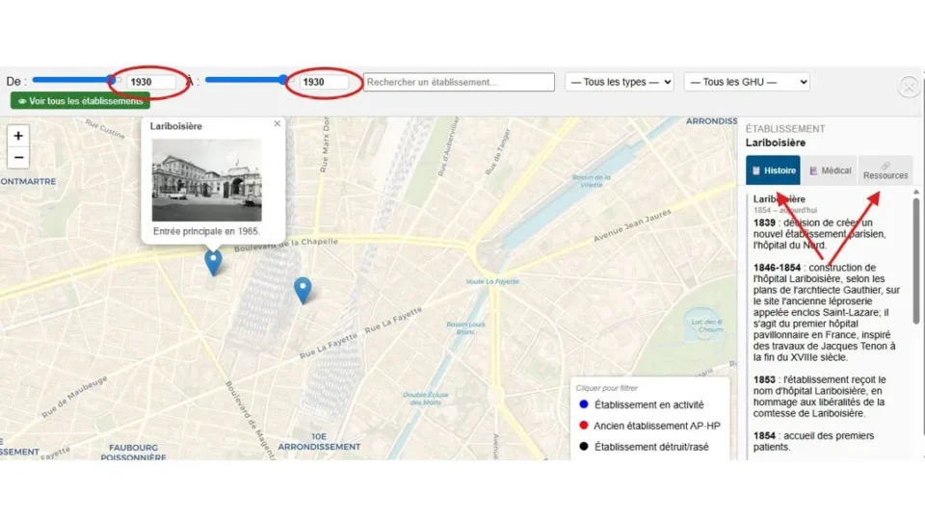The height and width of the screenshot is (520, 925).
Task: Close the Lariboisière photo popup
Action: click(x=277, y=124)
